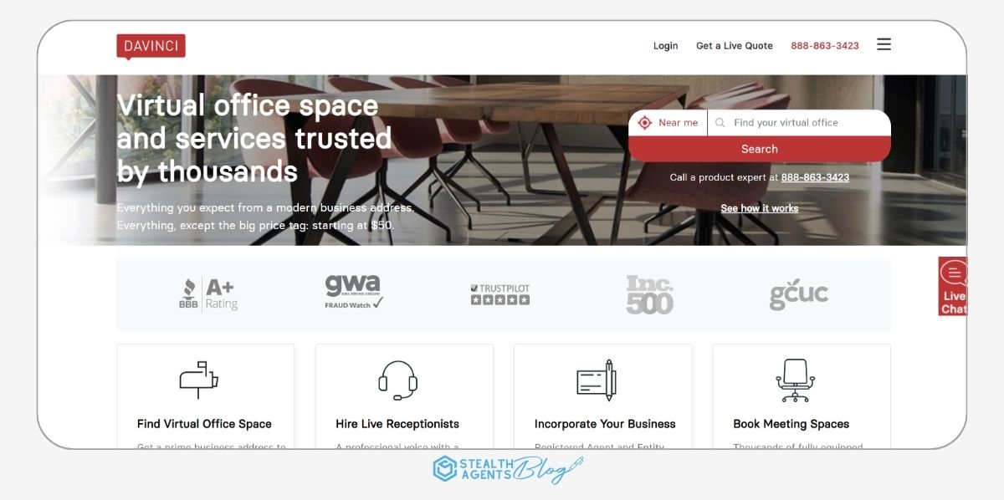1004x500 pixels.
Task: Open the Find Virtual Office Space card
Action: tap(206, 397)
